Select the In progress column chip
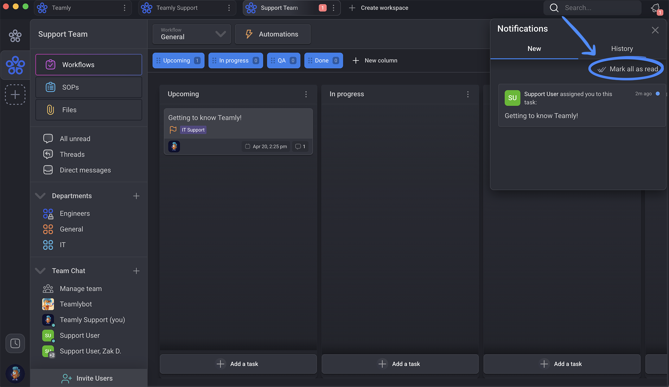 [236, 60]
